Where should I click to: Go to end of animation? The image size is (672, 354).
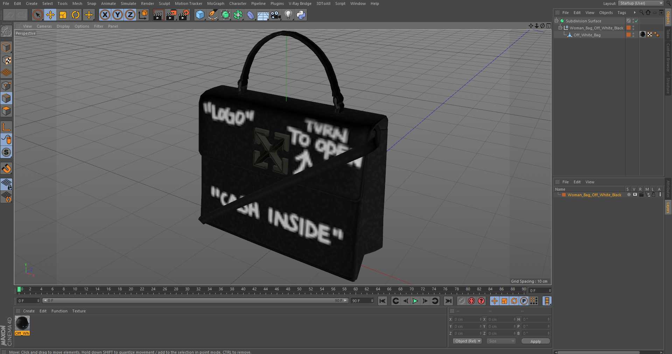[x=448, y=301]
